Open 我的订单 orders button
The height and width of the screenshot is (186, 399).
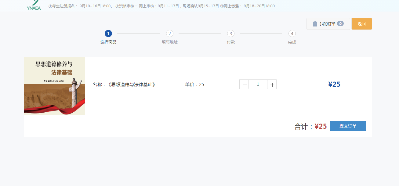(x=328, y=24)
